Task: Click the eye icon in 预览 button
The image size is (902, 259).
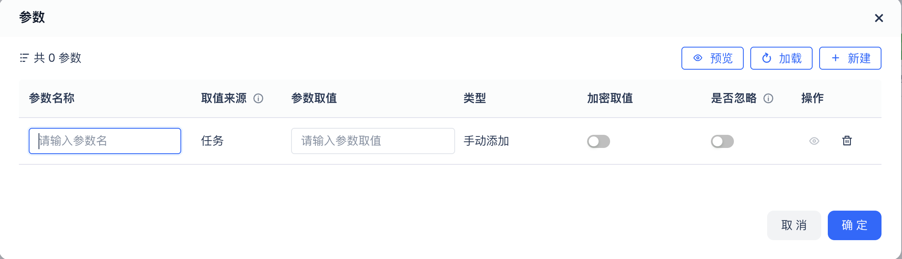Action: (x=698, y=58)
